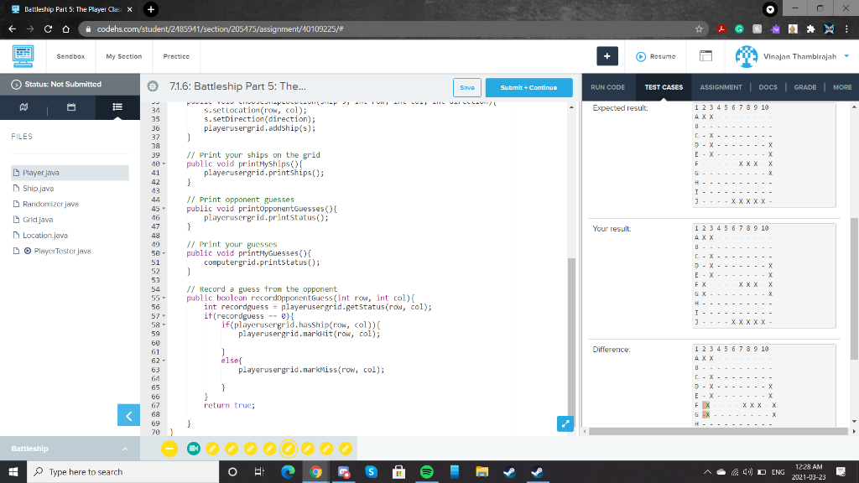Switch to the TEST CASES tab

(664, 87)
